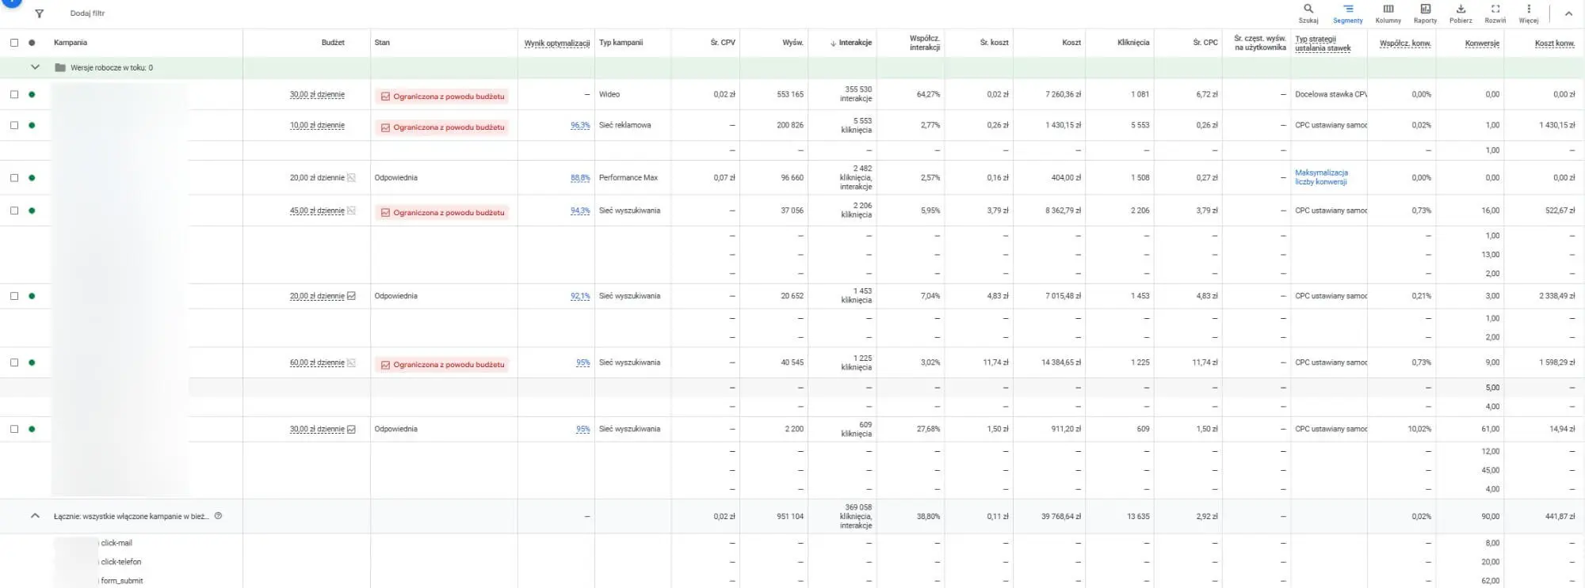The height and width of the screenshot is (588, 1585).
Task: Select the Performance Max campaign checkbox
Action: pyautogui.click(x=14, y=178)
